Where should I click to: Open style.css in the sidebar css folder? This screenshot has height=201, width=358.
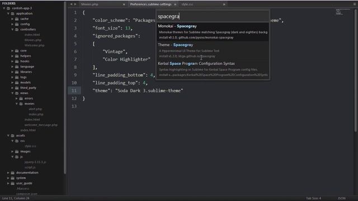point(30,146)
